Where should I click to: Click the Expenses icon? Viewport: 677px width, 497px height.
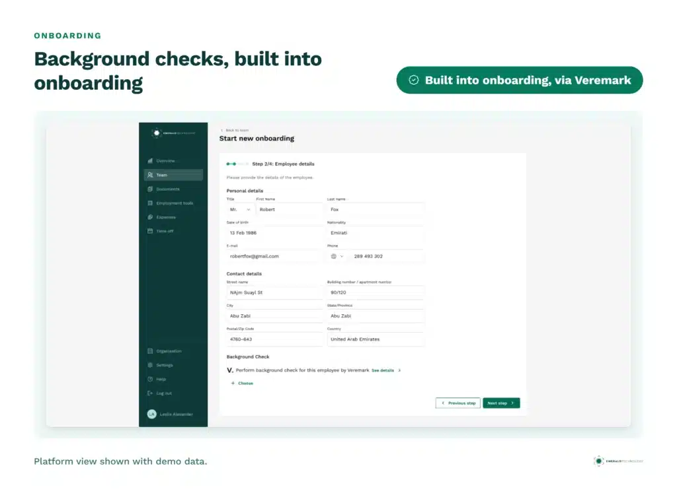150,217
